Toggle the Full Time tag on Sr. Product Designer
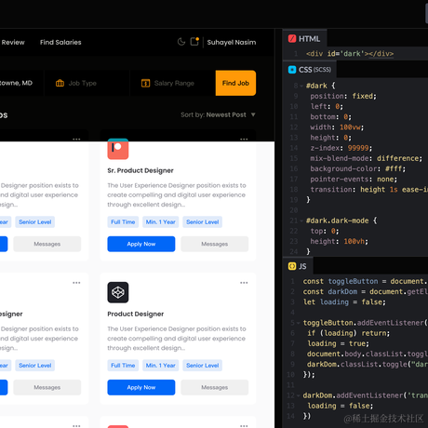Viewport: 428px width, 428px height. (x=123, y=221)
